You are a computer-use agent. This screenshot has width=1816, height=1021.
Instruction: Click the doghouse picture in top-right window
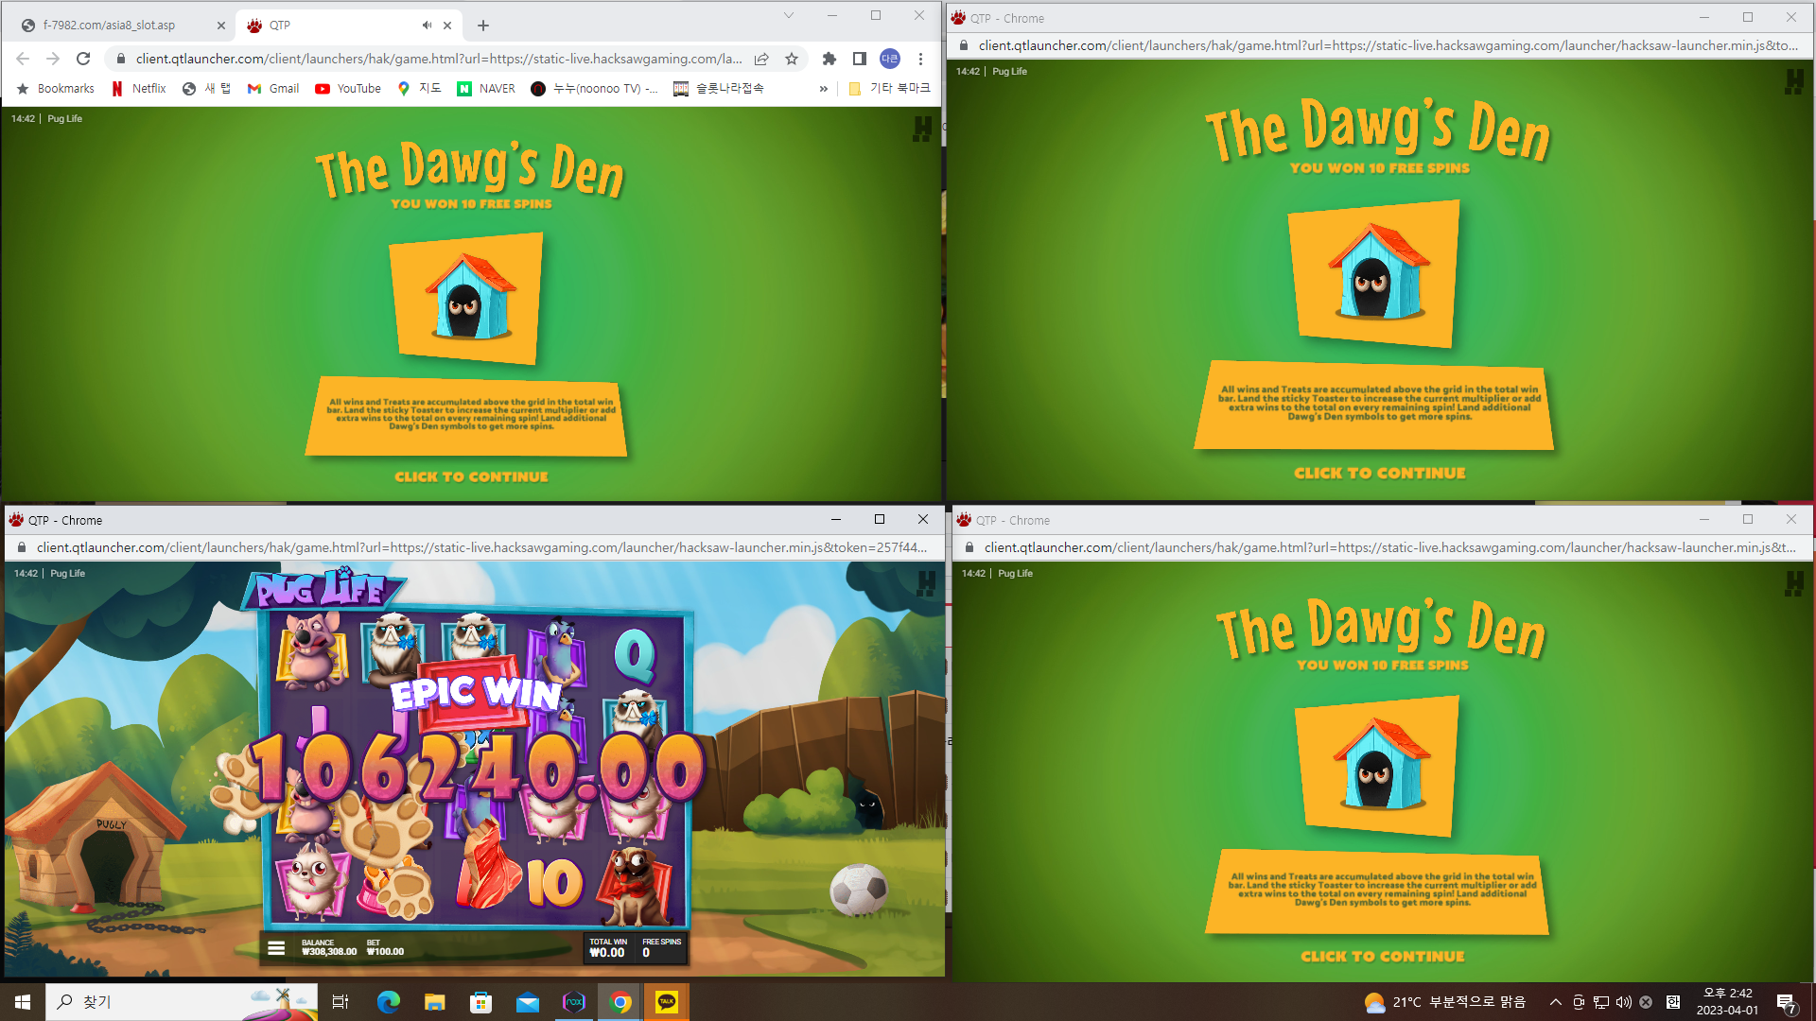[1376, 273]
